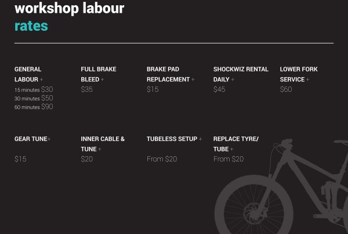This screenshot has height=234, width=348.
Task: Expand the Gear Tune plus icon
Action: [49, 139]
